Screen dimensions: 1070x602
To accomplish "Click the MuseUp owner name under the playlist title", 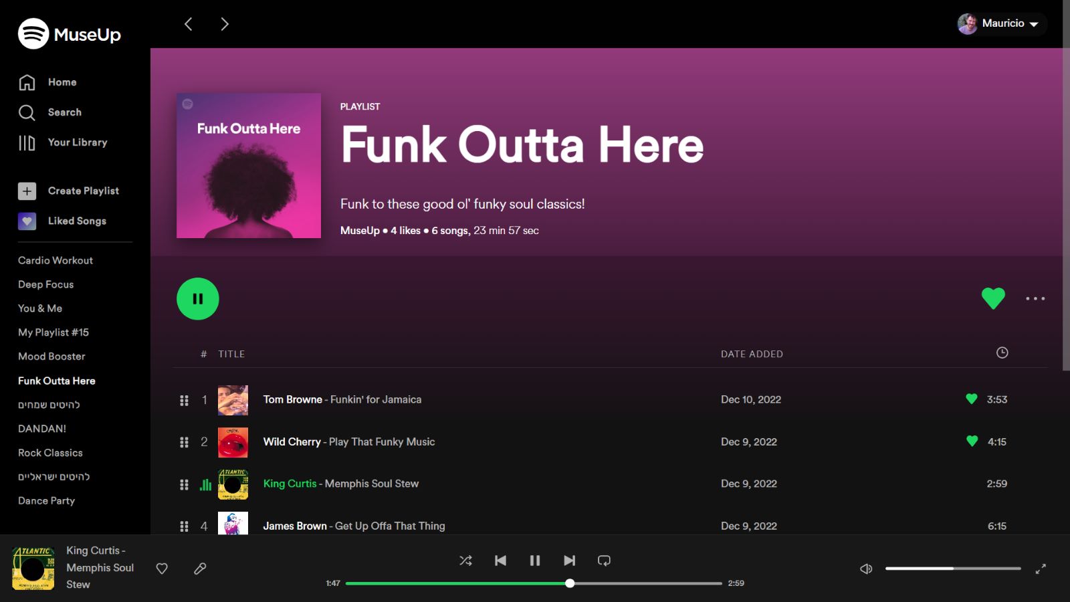I will point(360,230).
